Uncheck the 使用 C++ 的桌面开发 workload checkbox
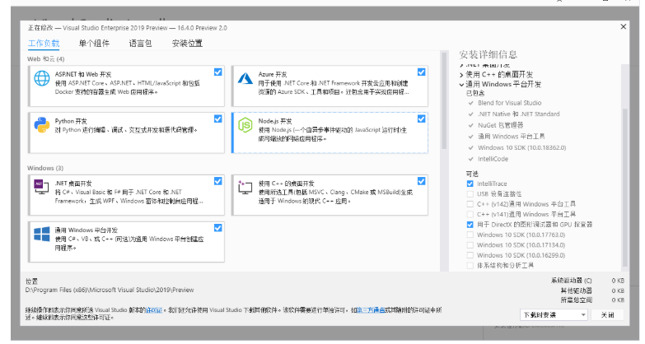Screen dimensions: 645x344 [x=421, y=181]
